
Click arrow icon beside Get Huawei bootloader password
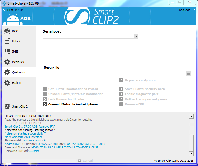[x=45, y=89]
